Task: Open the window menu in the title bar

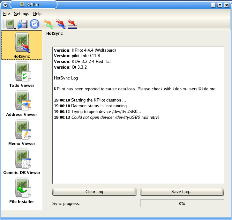Action: (5, 5)
